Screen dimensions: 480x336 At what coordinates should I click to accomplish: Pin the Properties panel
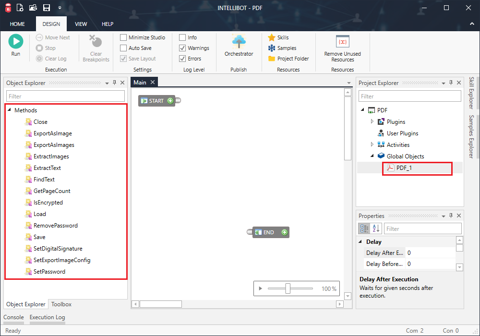click(451, 216)
